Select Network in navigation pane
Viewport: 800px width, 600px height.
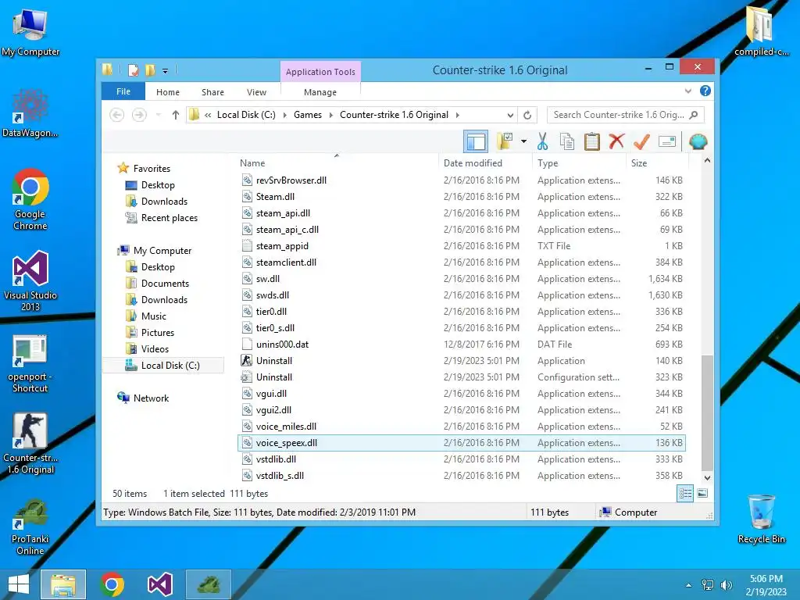[151, 398]
